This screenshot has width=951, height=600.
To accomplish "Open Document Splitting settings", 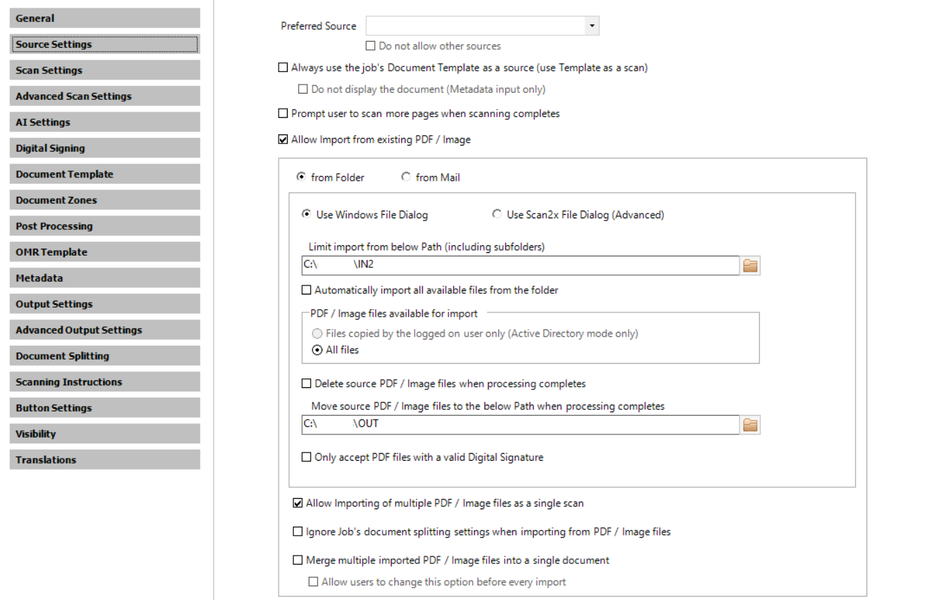I will [x=105, y=356].
